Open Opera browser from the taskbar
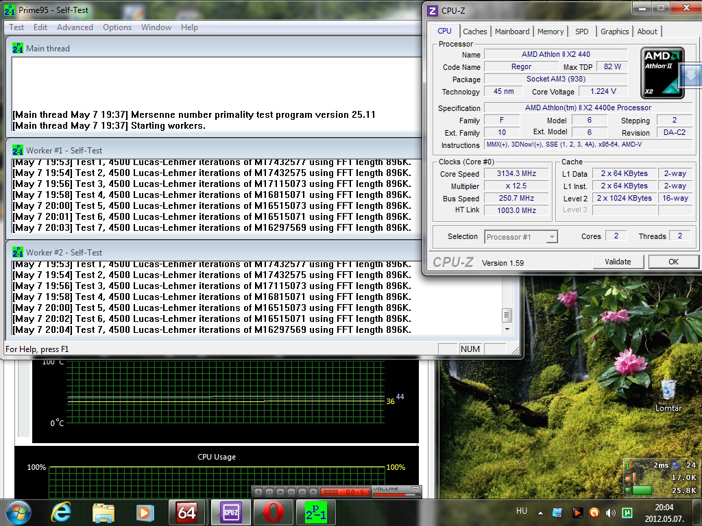 [x=273, y=512]
